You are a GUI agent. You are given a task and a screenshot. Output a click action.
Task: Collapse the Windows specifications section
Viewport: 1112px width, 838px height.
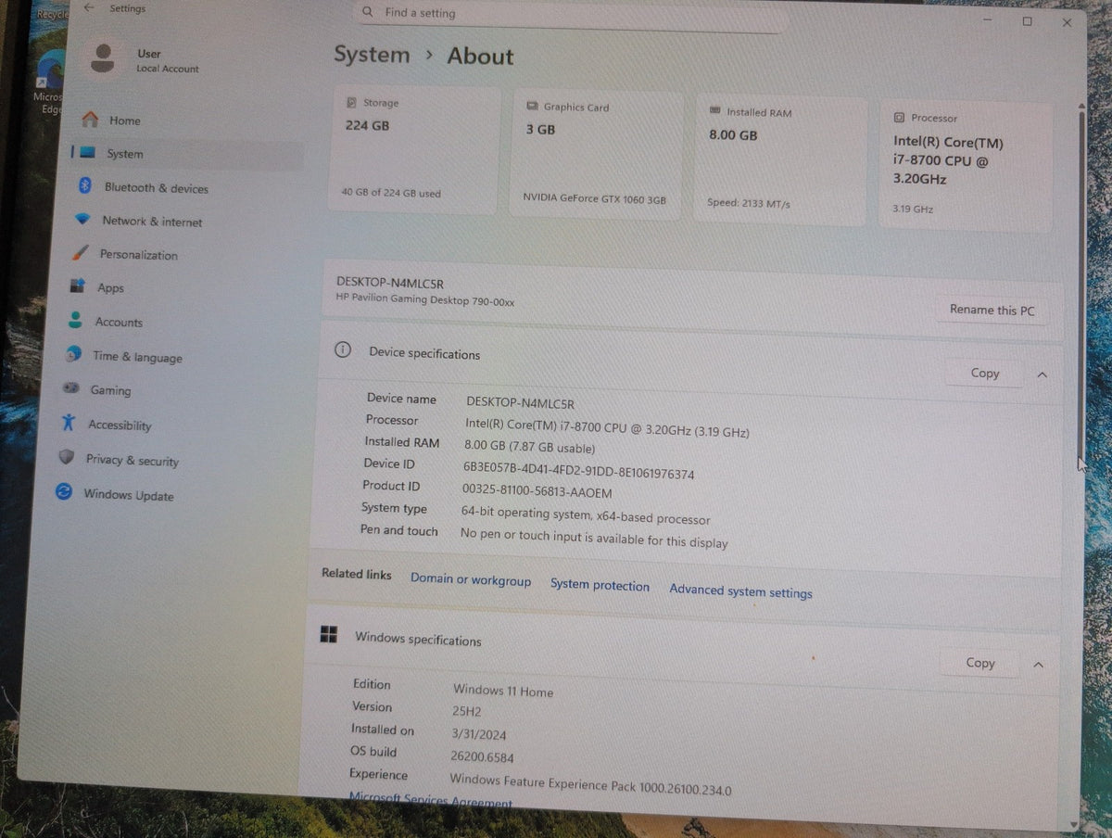click(x=1038, y=665)
